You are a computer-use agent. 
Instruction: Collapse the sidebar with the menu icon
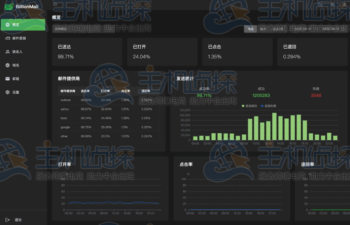[x=55, y=4]
